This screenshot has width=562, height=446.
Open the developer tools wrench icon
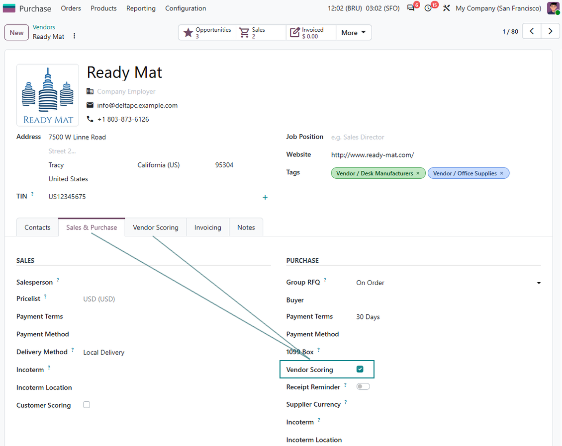pos(446,8)
